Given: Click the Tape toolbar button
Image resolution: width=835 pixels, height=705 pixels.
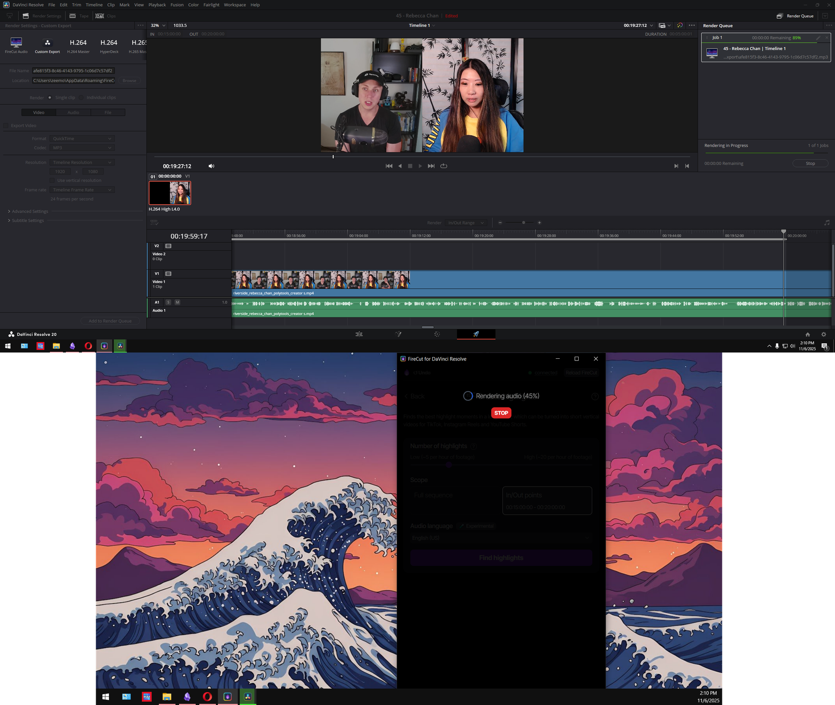Looking at the screenshot, I should (x=79, y=16).
